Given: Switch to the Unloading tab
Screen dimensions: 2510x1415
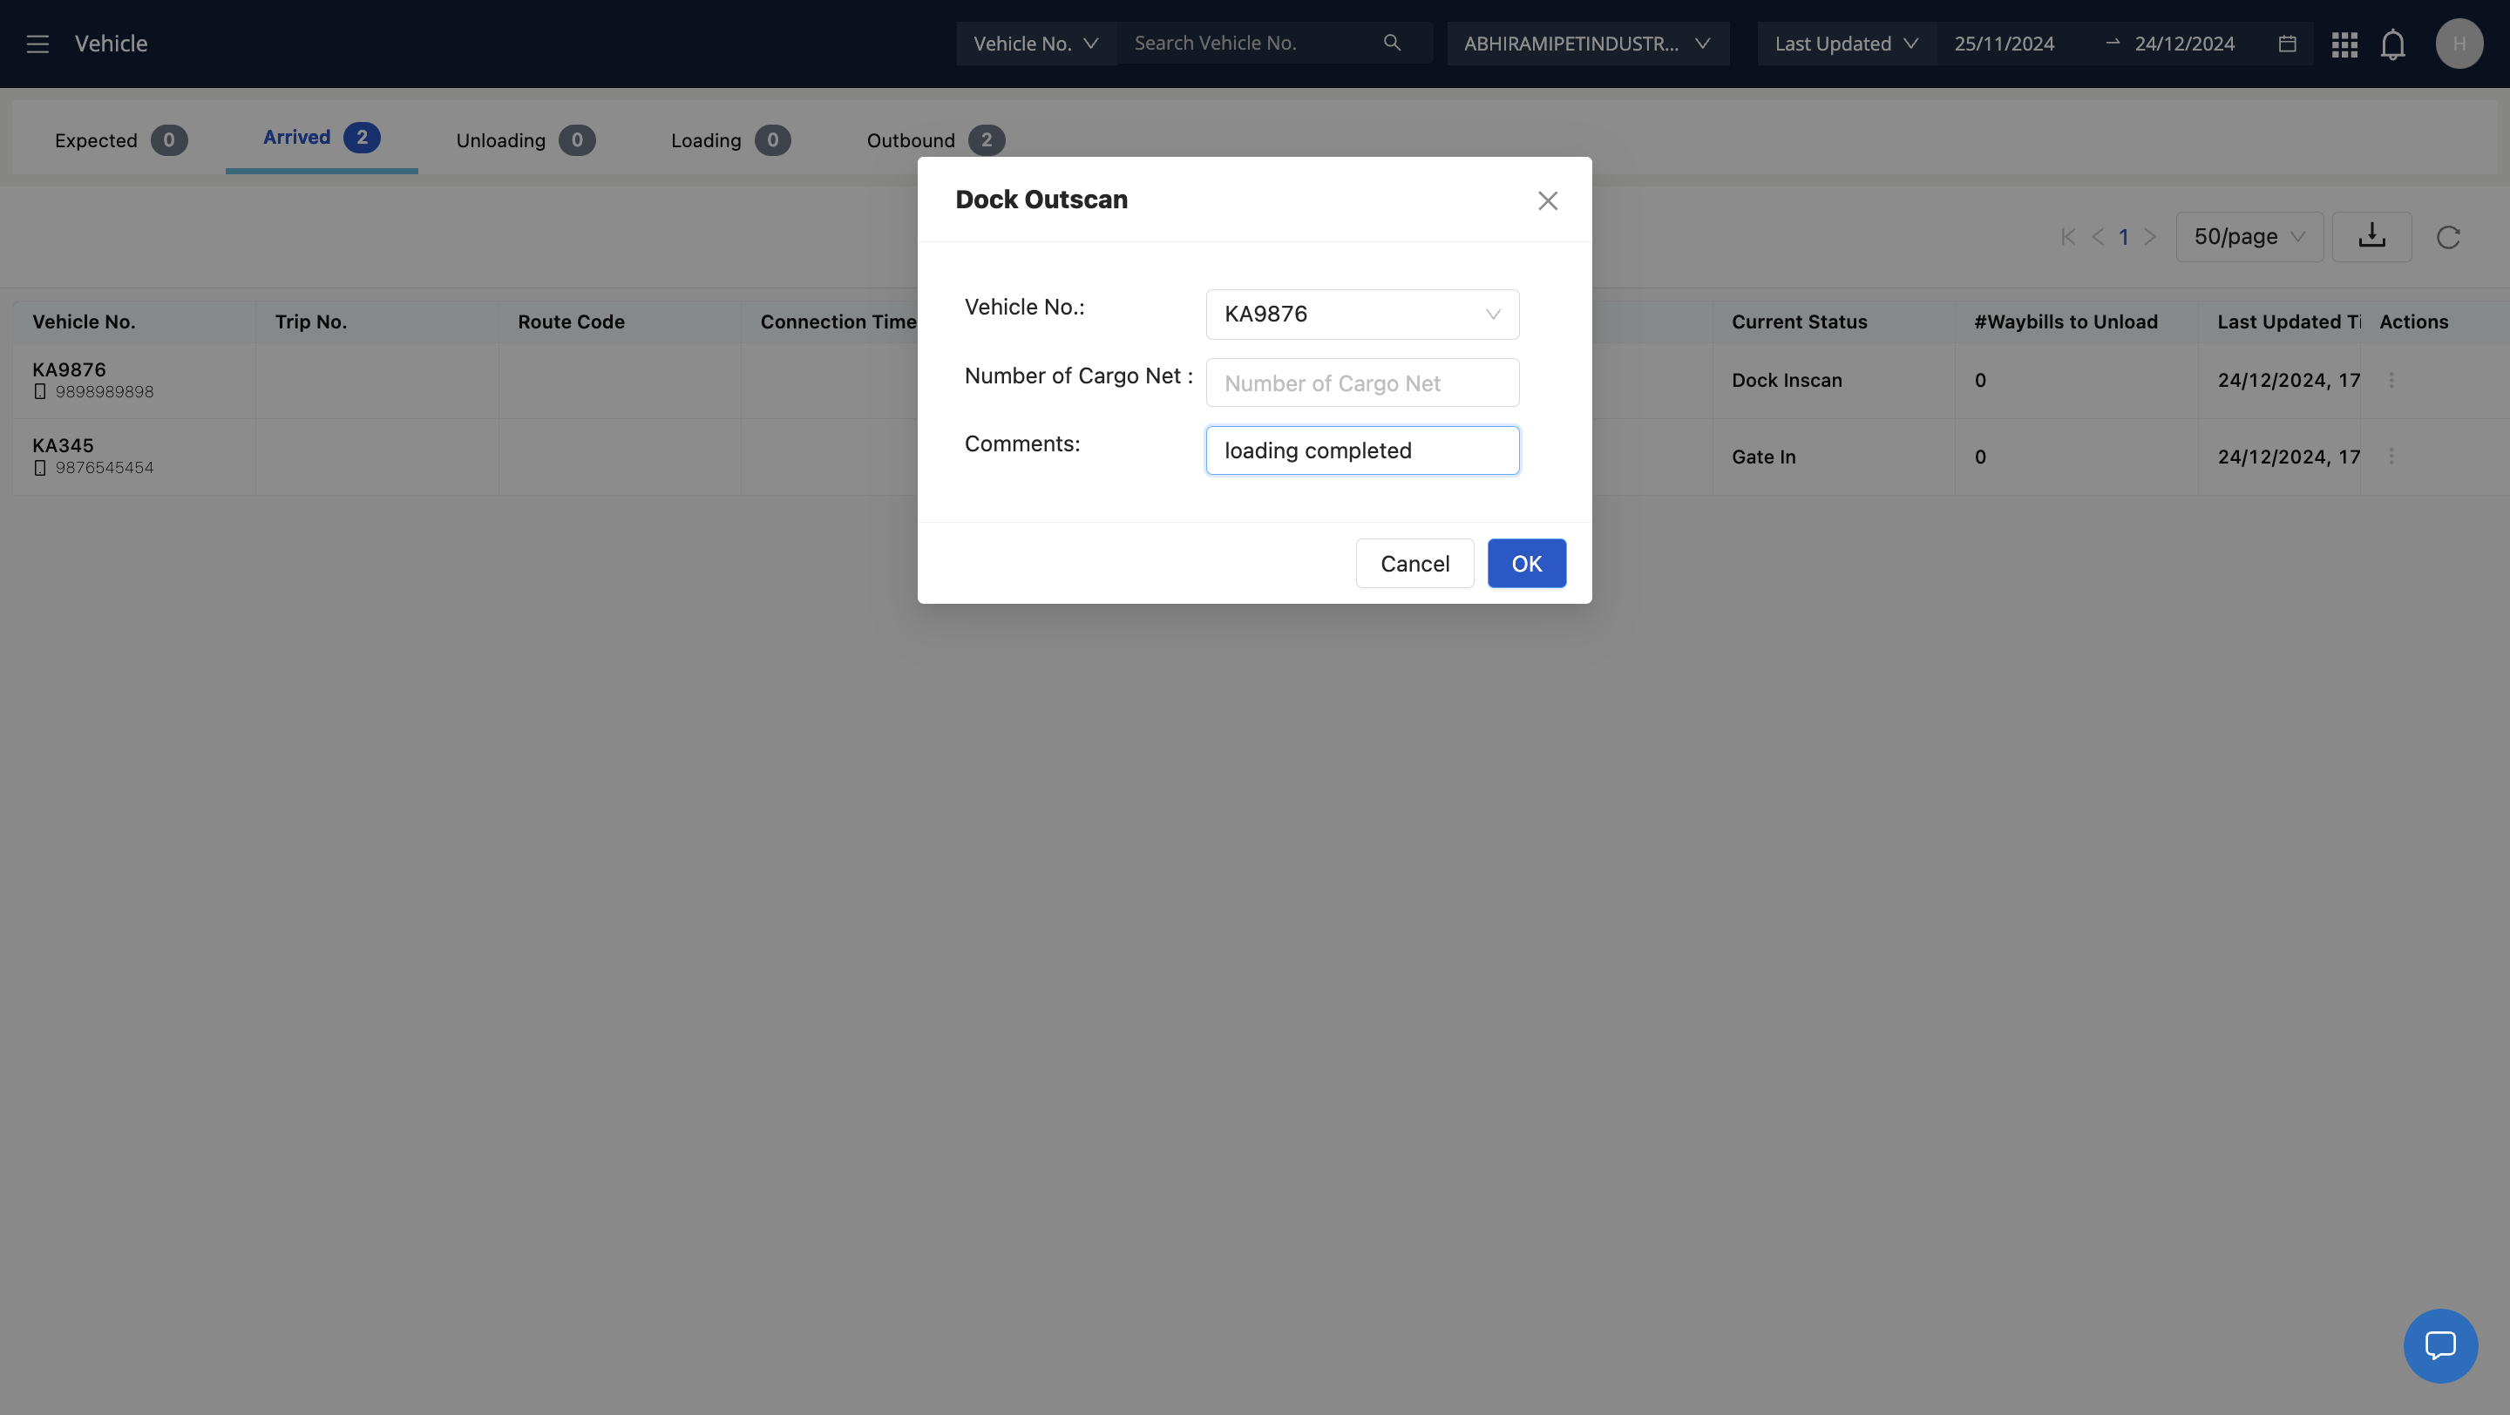Looking at the screenshot, I should coord(526,140).
